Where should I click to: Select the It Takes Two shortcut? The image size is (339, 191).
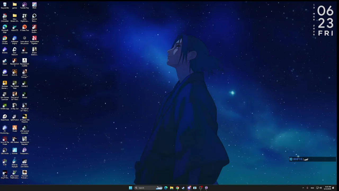(24, 28)
